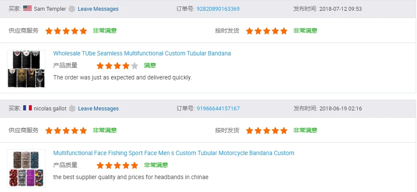Click US flag icon beside Sam Templer
Screen dimensions: 417x192
pyautogui.click(x=27, y=9)
